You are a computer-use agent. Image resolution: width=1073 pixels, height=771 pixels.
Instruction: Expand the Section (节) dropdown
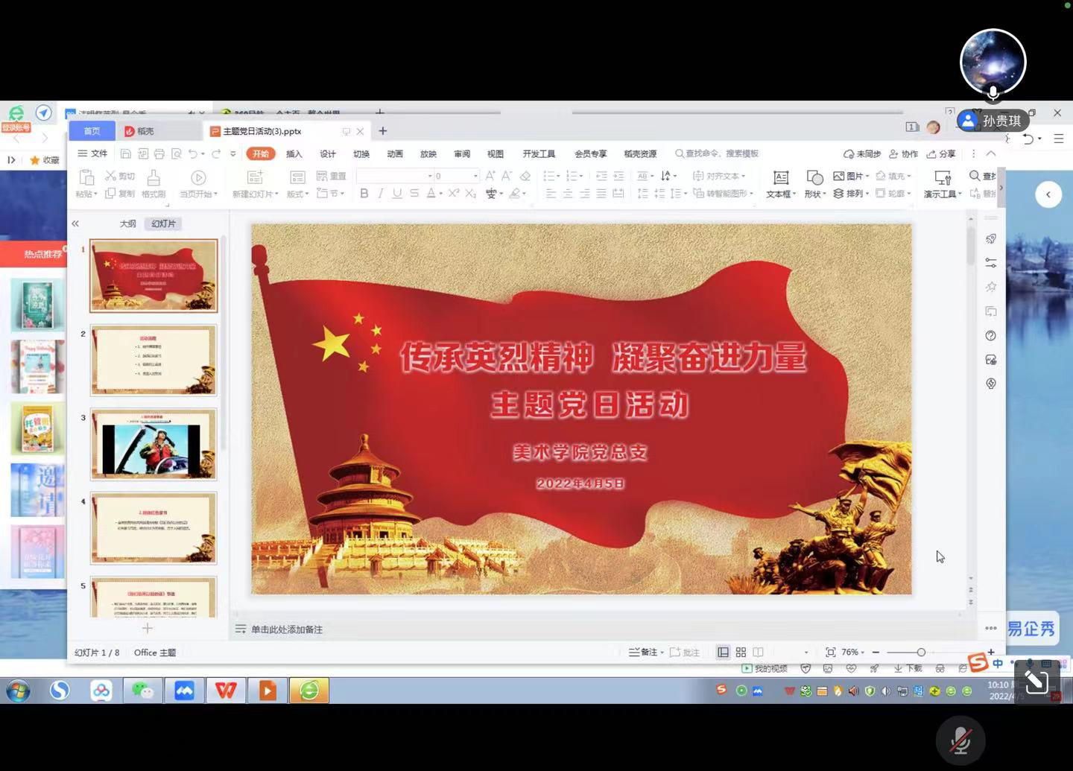(x=331, y=193)
